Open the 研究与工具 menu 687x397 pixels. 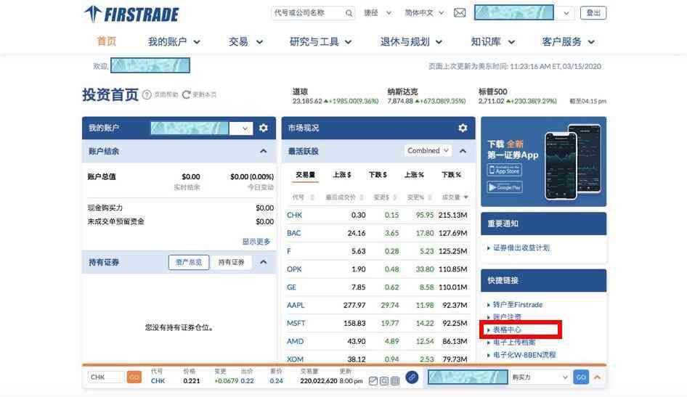320,42
